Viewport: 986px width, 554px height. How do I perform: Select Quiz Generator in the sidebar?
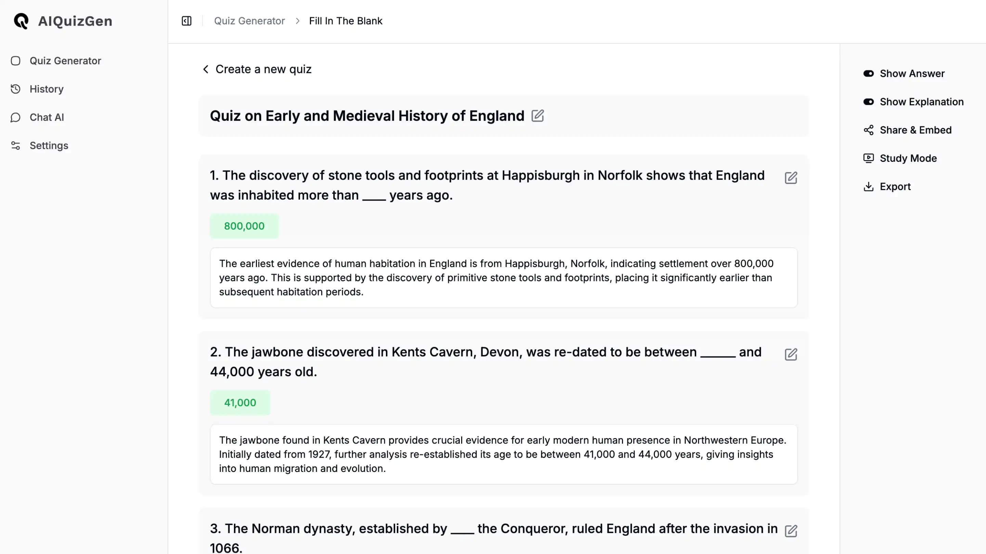pos(65,61)
